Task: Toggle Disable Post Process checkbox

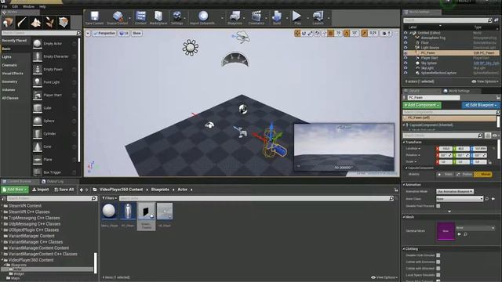Action: pyautogui.click(x=438, y=206)
